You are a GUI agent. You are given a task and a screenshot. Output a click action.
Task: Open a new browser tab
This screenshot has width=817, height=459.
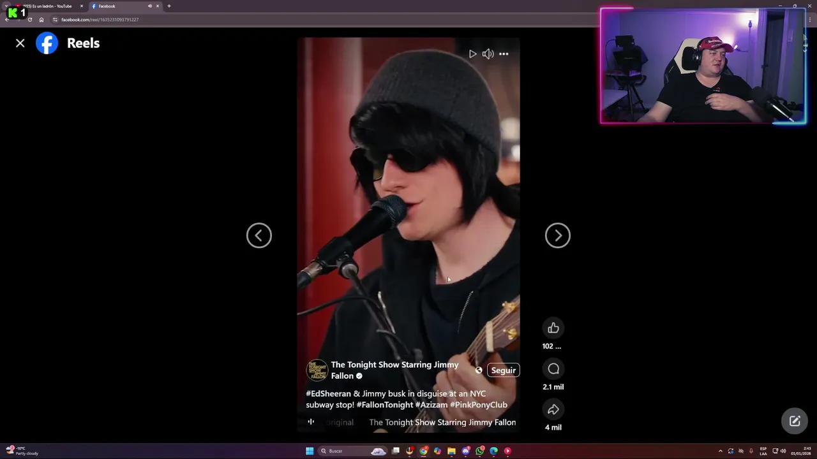169,6
